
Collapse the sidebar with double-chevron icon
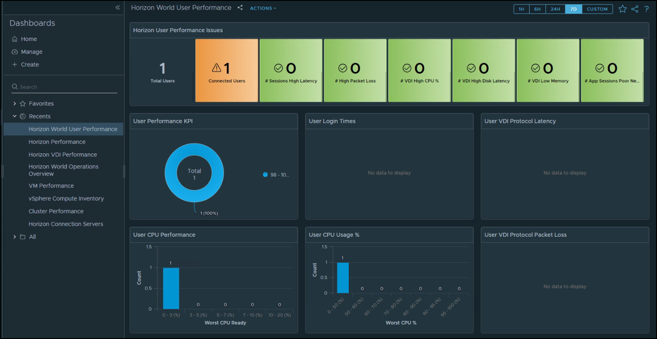click(117, 7)
